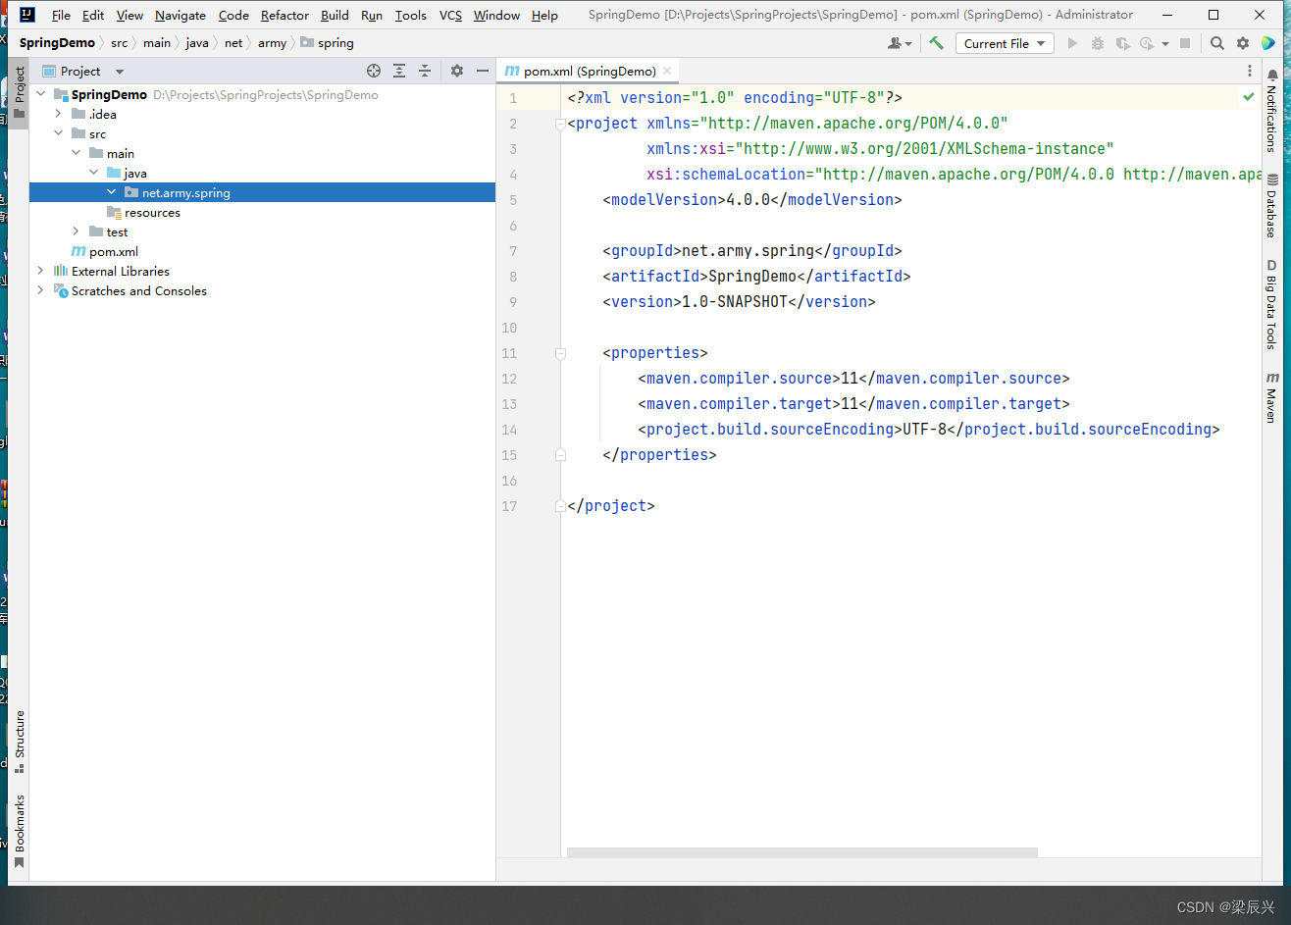The width and height of the screenshot is (1291, 925).
Task: Open Project panel options gear
Action: tap(457, 71)
